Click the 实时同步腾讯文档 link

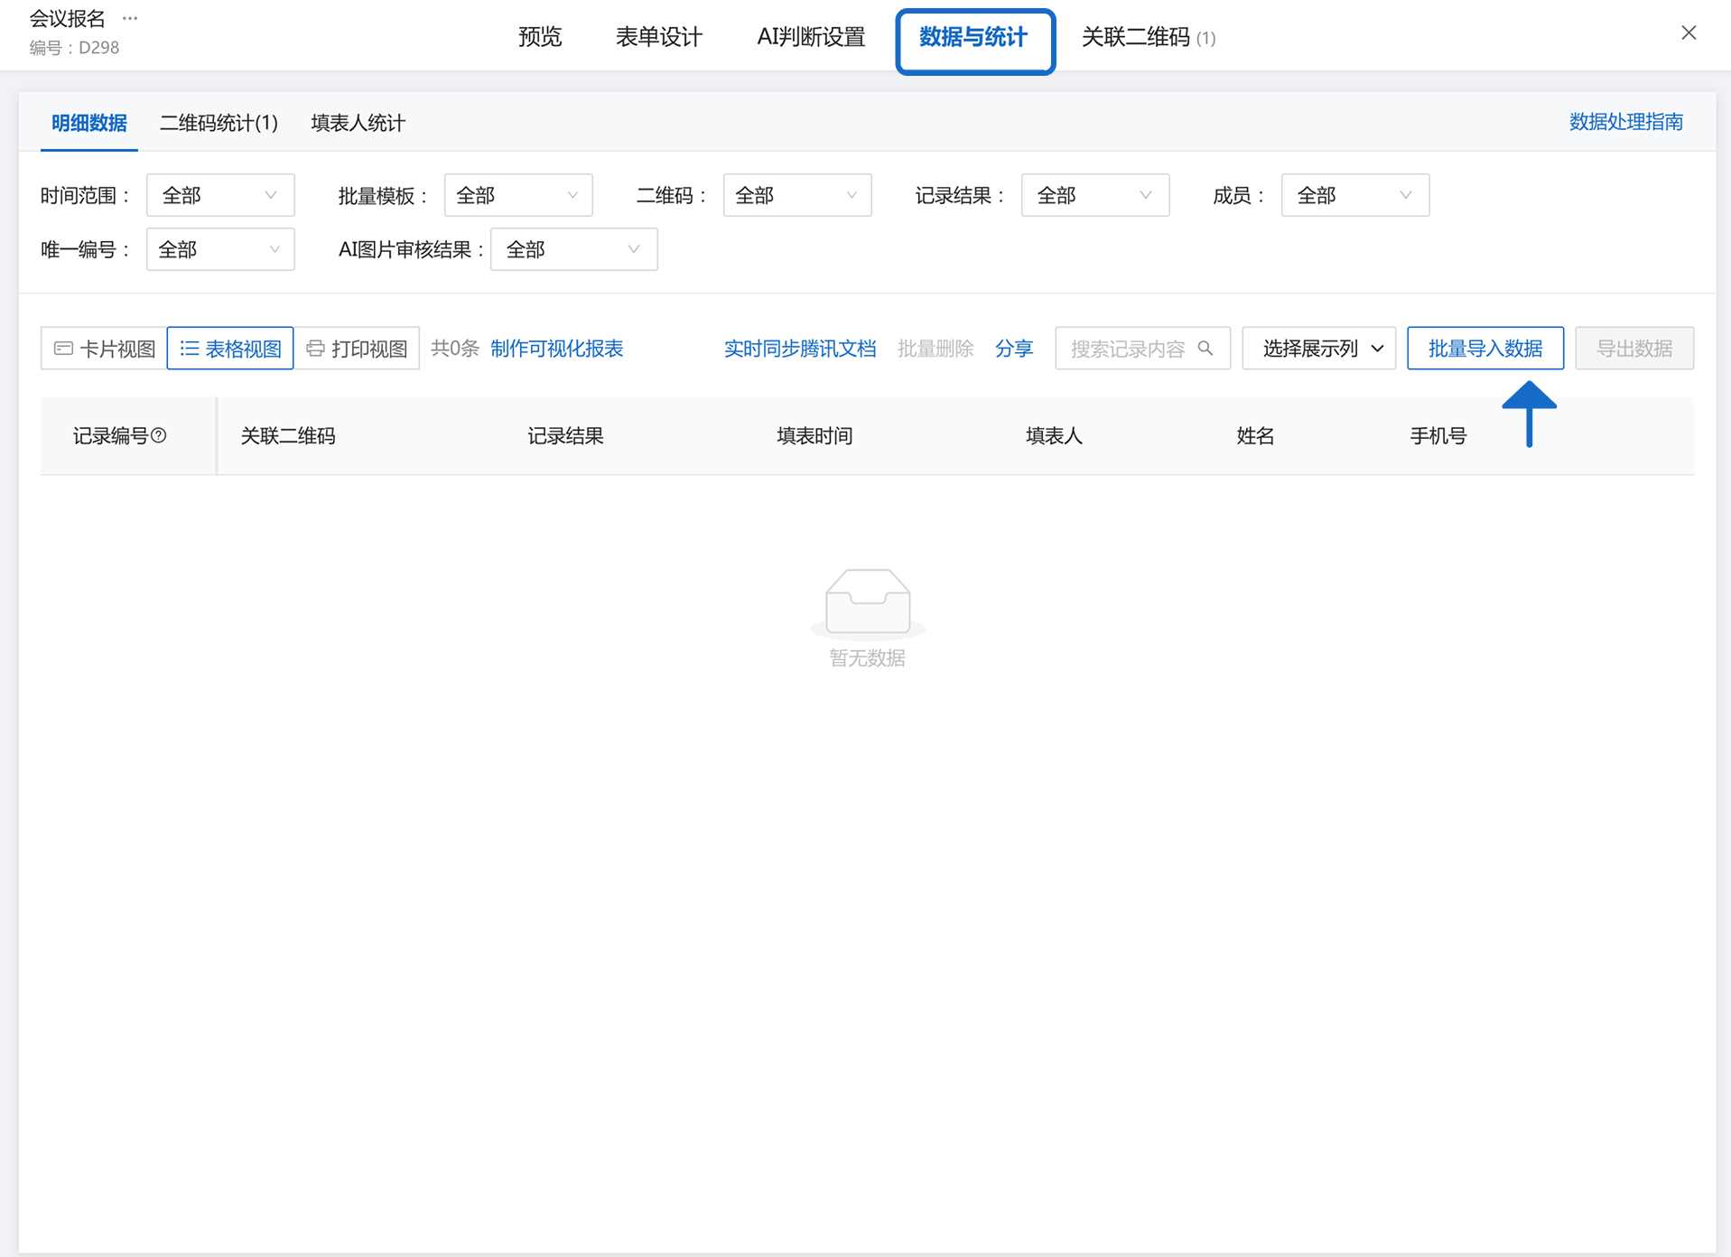[800, 349]
